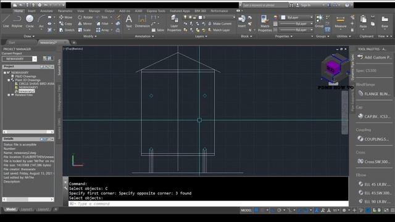Toggle polar tracking in status bar

pos(279,210)
